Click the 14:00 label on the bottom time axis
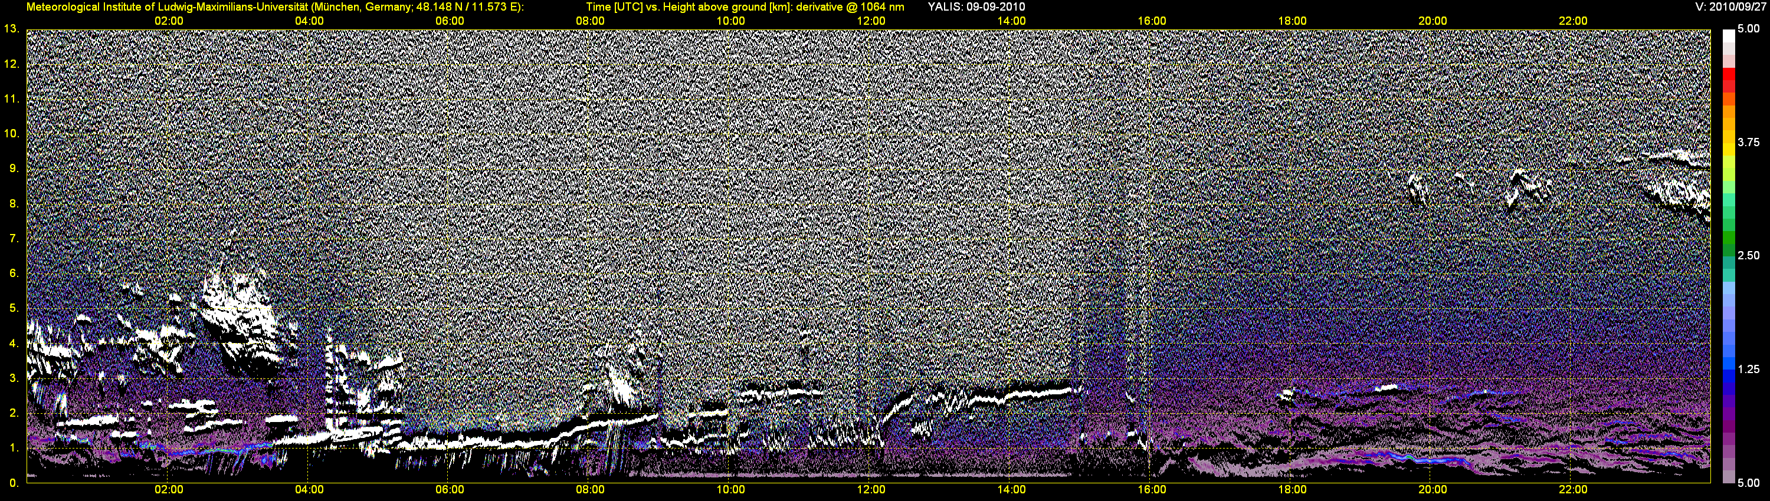 coord(1011,490)
